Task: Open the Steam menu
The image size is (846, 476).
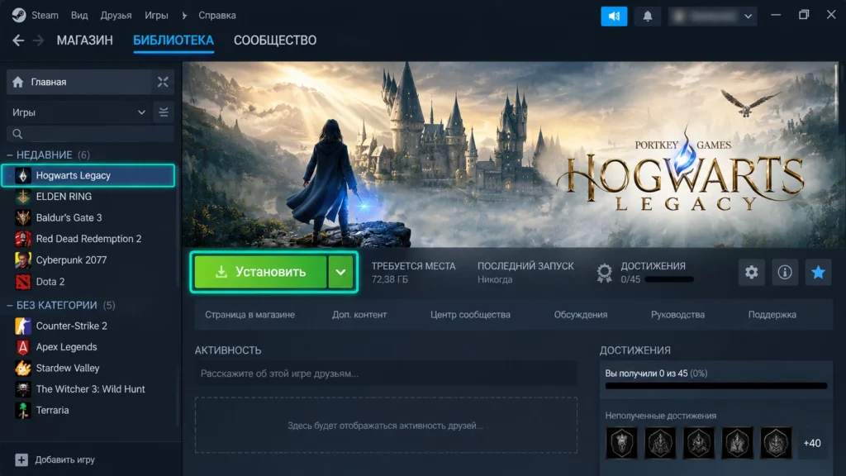Action: click(45, 15)
